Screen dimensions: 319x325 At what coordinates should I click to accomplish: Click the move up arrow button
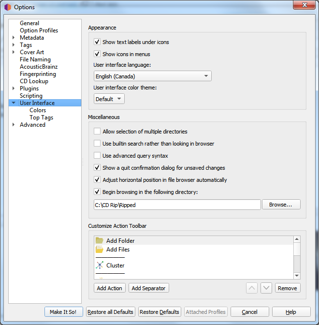pyautogui.click(x=252, y=288)
